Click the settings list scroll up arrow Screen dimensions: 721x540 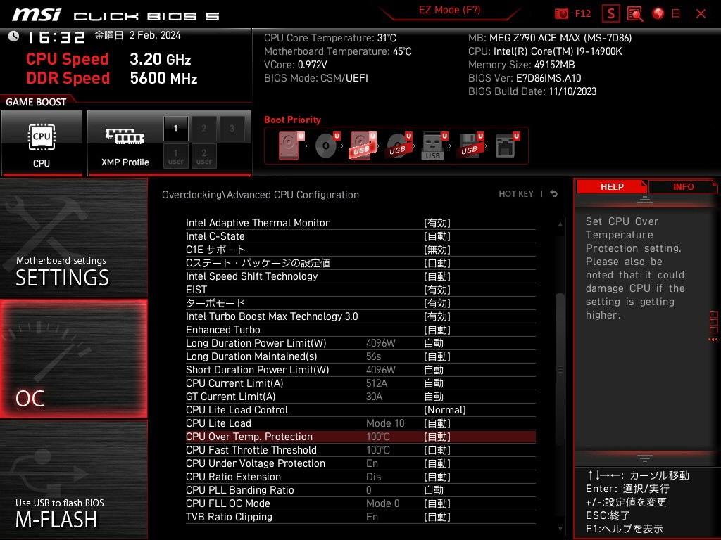point(560,224)
